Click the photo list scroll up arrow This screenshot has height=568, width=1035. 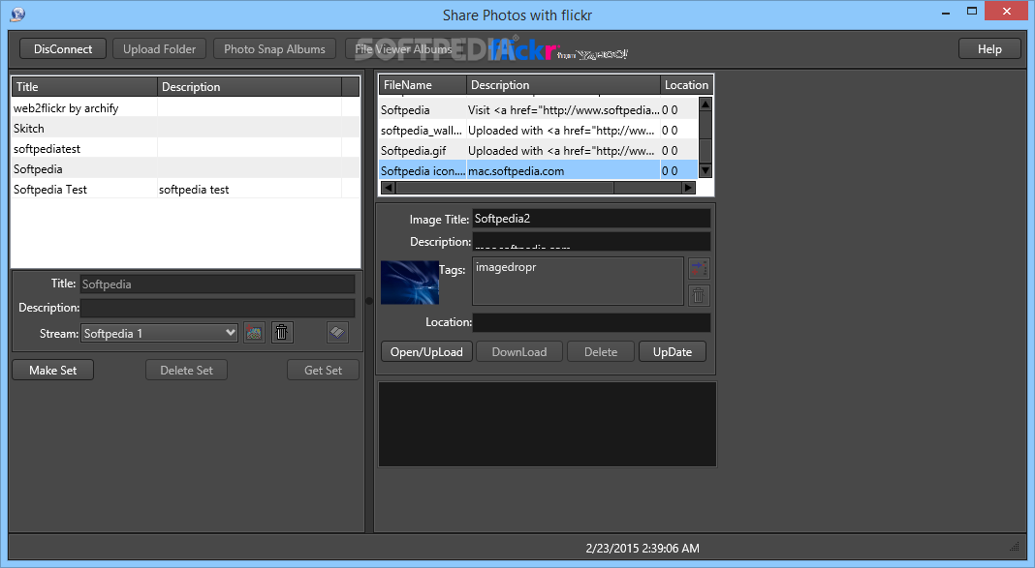pos(705,105)
